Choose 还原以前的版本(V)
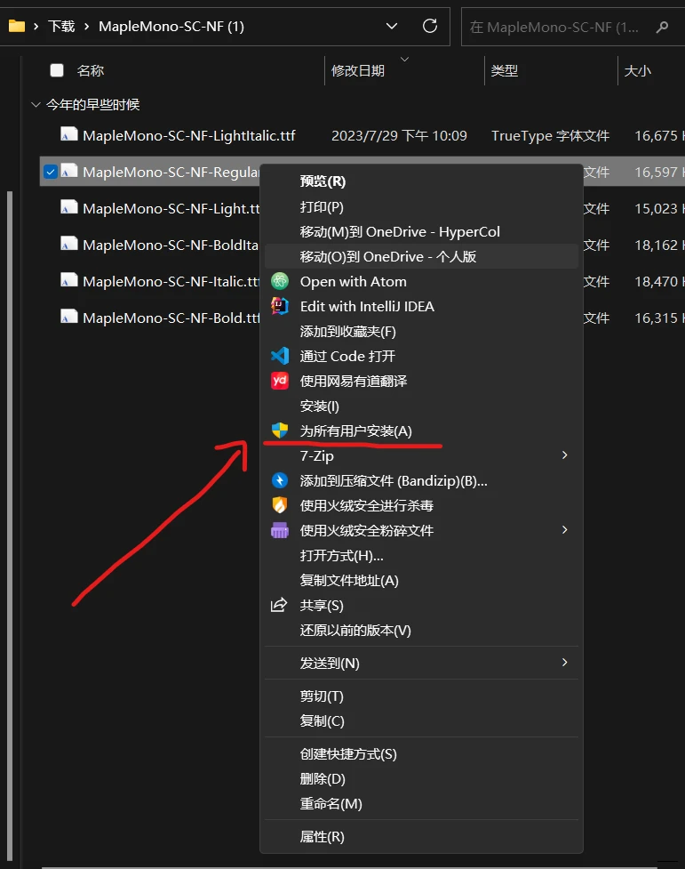685x869 pixels. tap(421, 630)
